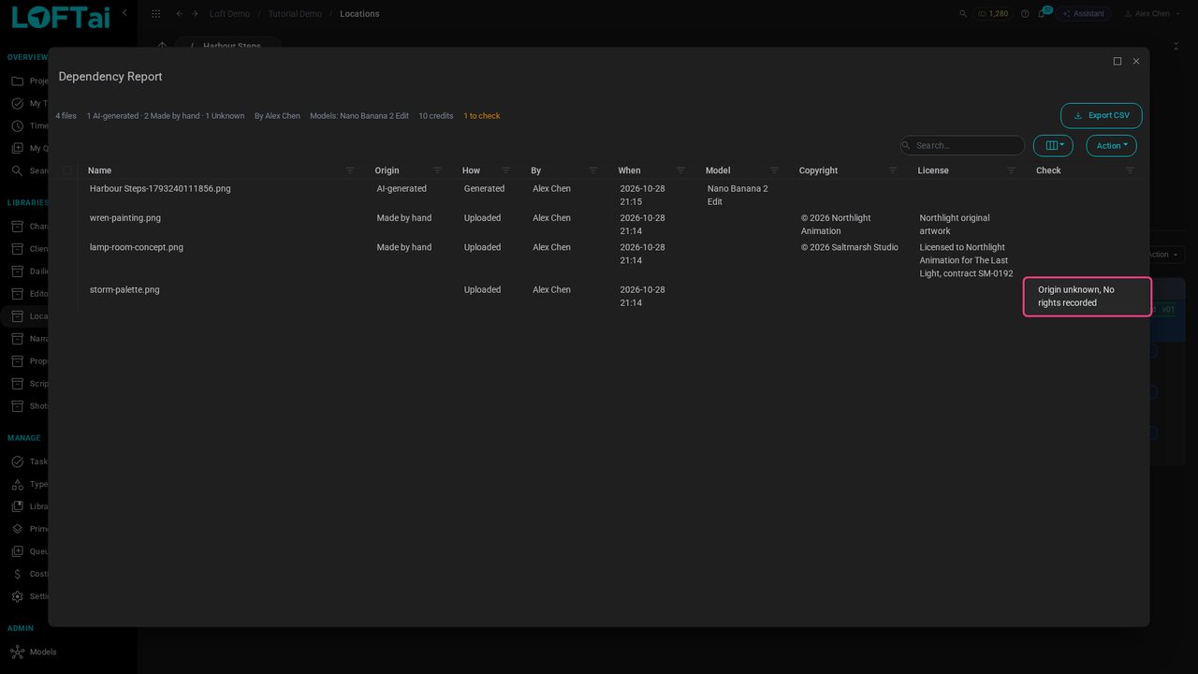Screen dimensions: 1198x674
Task: Open the Action dropdown menu
Action: click(x=1111, y=146)
